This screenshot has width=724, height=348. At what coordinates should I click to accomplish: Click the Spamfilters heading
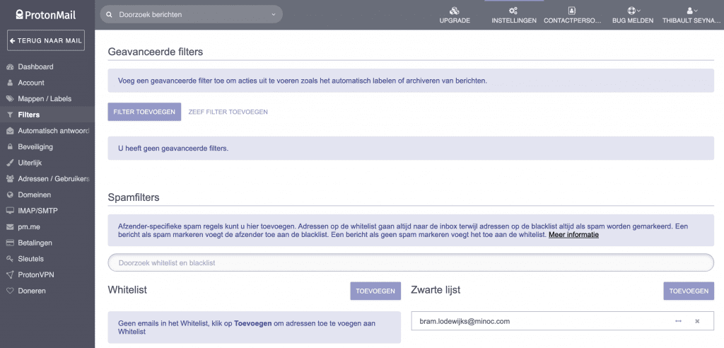(134, 197)
